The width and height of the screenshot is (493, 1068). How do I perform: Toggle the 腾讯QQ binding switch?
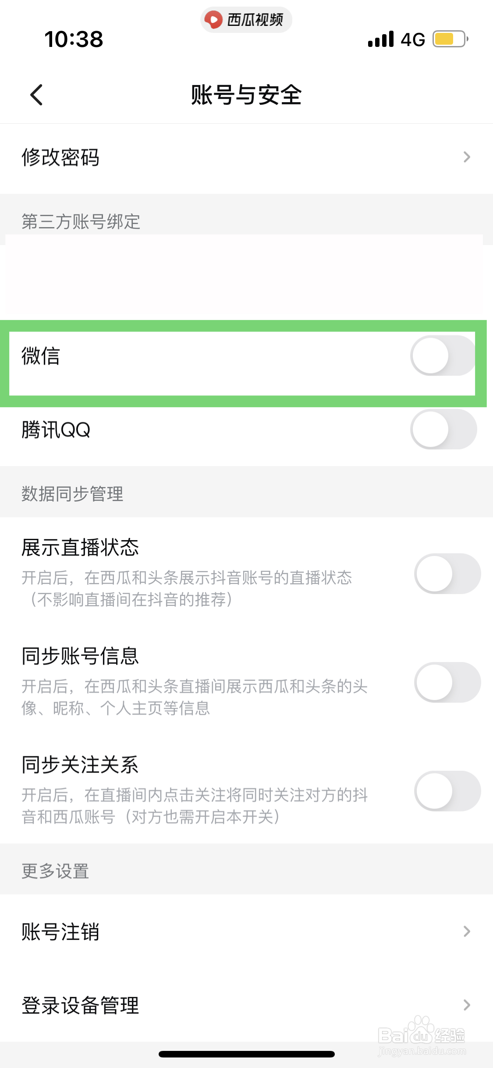coord(443,429)
